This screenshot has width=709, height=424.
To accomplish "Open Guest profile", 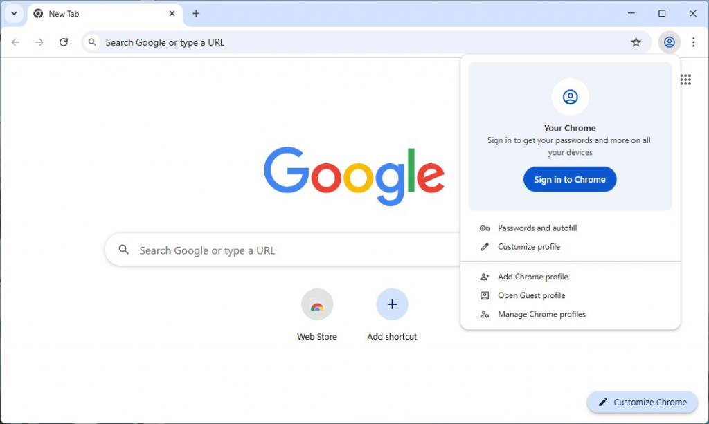I will click(x=571, y=296).
